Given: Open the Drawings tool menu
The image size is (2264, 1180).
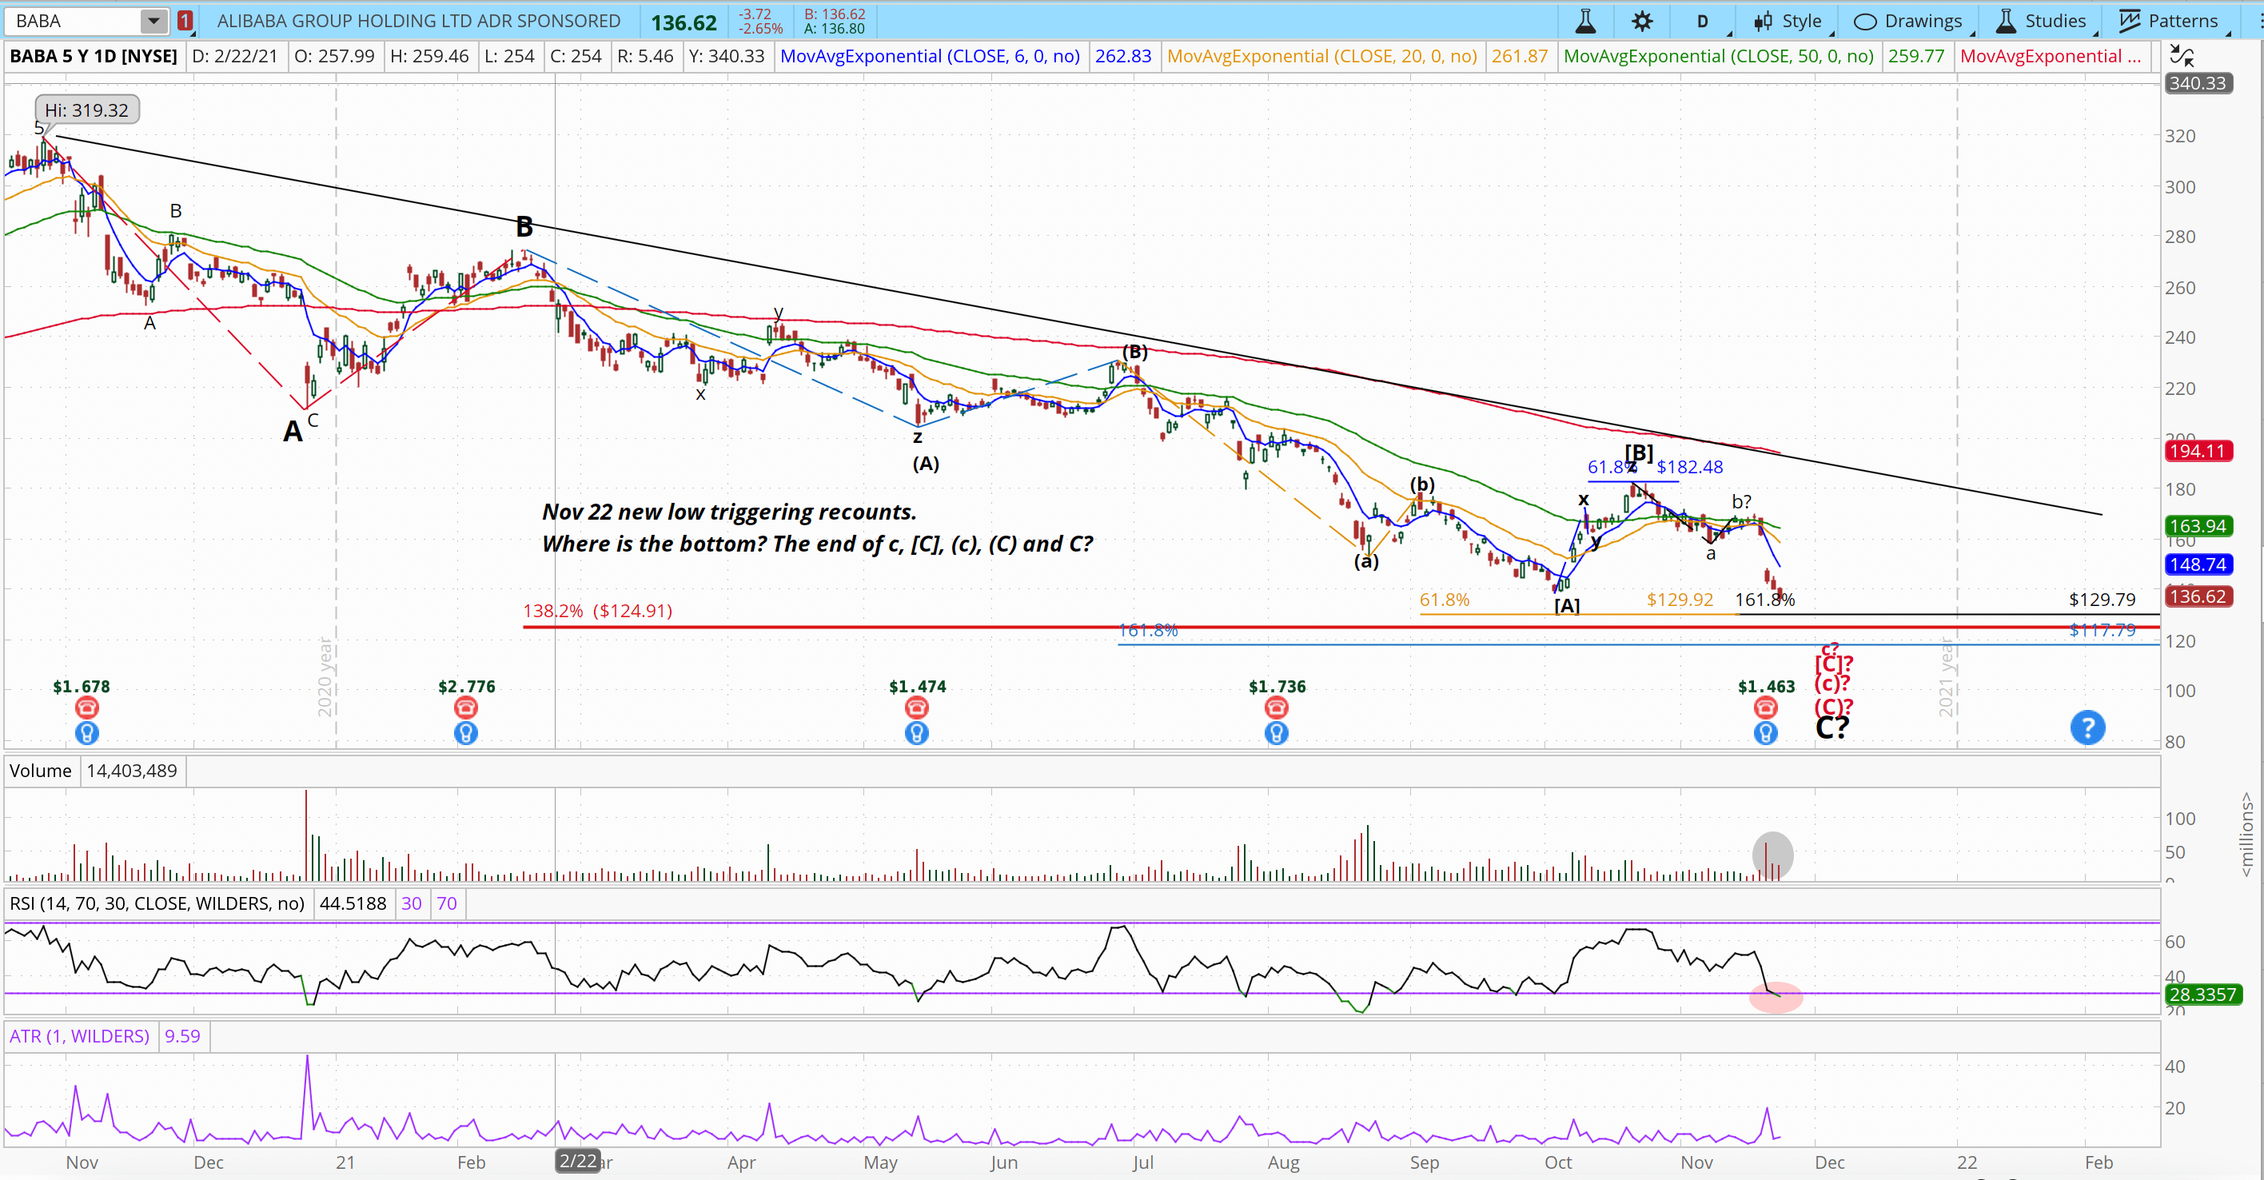Looking at the screenshot, I should (x=1907, y=21).
